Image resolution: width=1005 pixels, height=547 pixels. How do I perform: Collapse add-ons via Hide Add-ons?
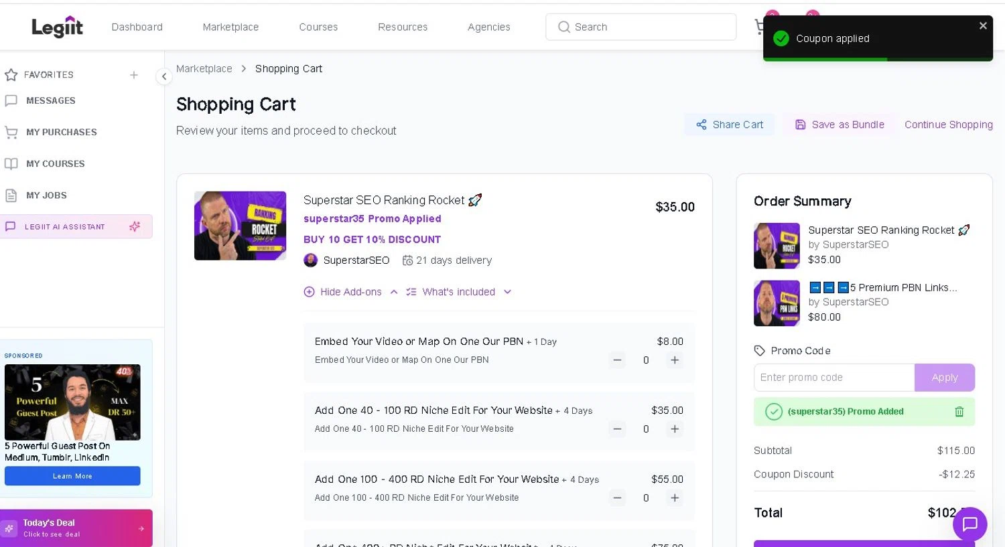point(350,292)
